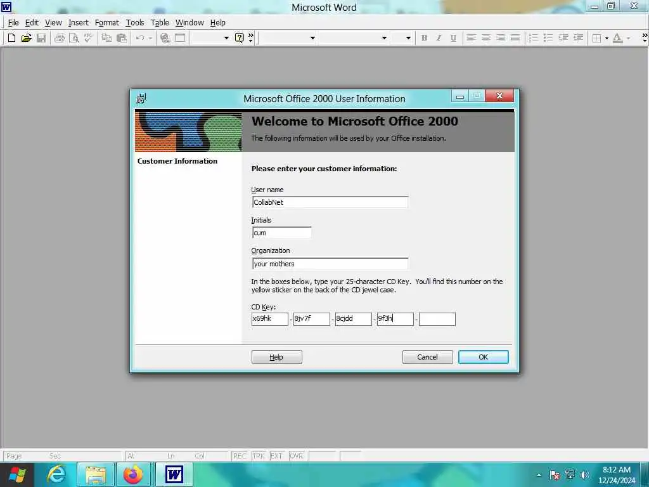Image resolution: width=649 pixels, height=487 pixels.
Task: Click the Initials input field
Action: coord(282,233)
